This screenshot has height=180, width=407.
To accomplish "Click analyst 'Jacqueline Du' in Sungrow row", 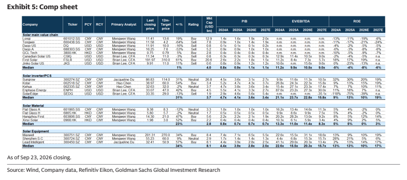I will click(x=123, y=80).
